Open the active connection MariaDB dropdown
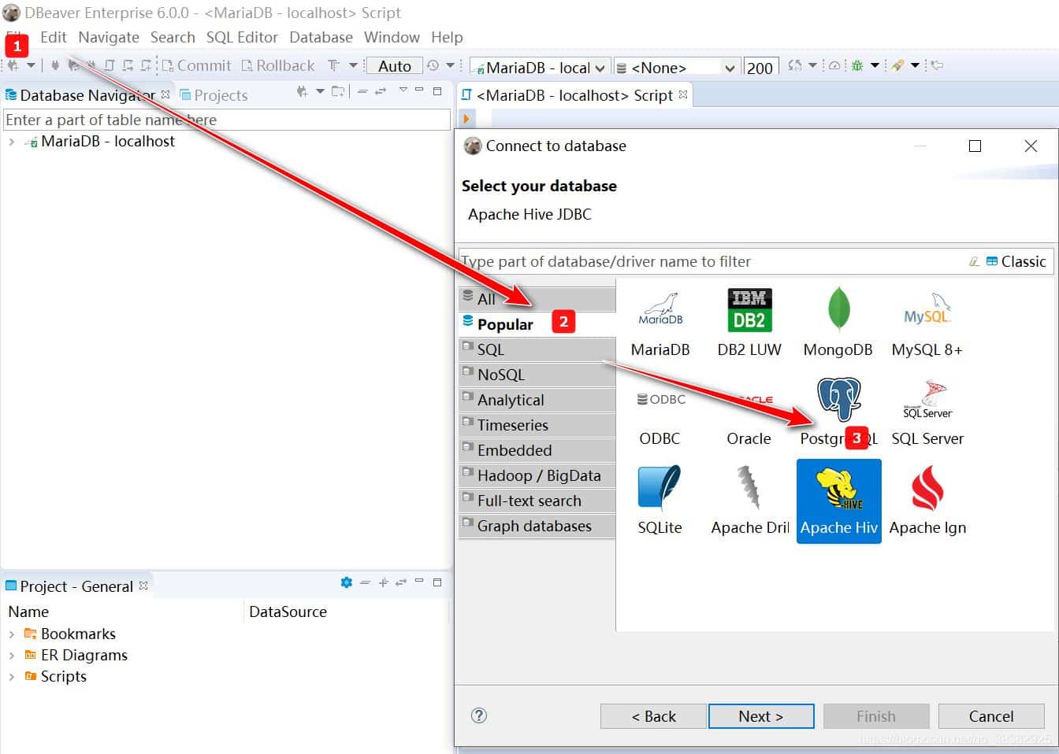The height and width of the screenshot is (754, 1059). 539,68
